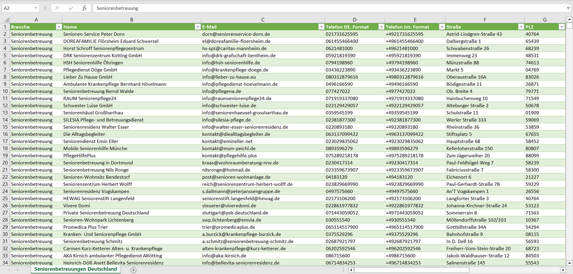Expand the formula bar using right-side chevron
Image resolution: width=573 pixels, height=274 pixels.
pos(569,8)
